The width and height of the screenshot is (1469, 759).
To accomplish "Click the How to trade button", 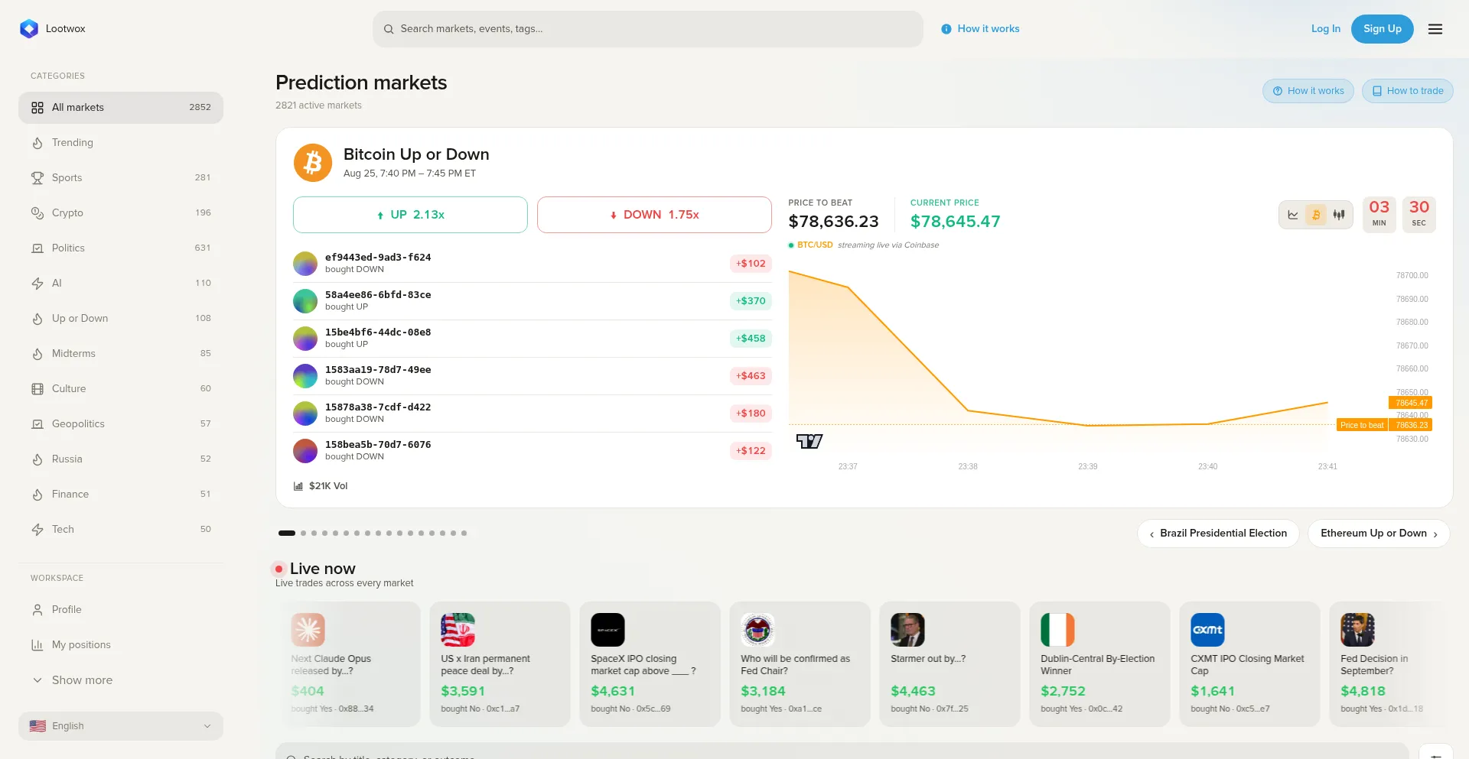I will click(1408, 91).
